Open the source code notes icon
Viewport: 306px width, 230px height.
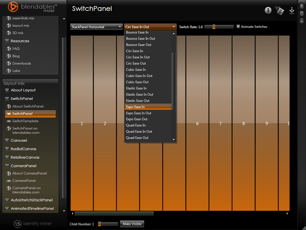click(x=280, y=10)
